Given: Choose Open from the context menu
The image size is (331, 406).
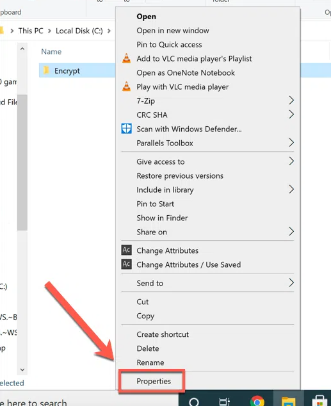Looking at the screenshot, I should click(x=146, y=17).
